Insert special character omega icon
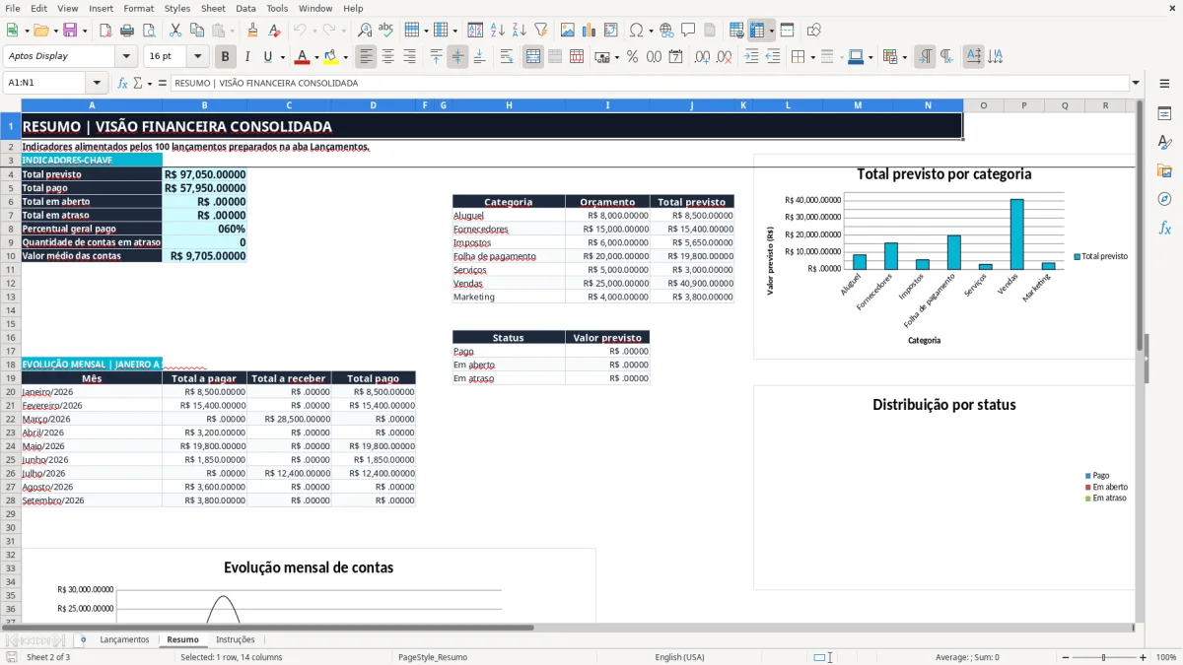The height and width of the screenshot is (665, 1183). point(636,31)
